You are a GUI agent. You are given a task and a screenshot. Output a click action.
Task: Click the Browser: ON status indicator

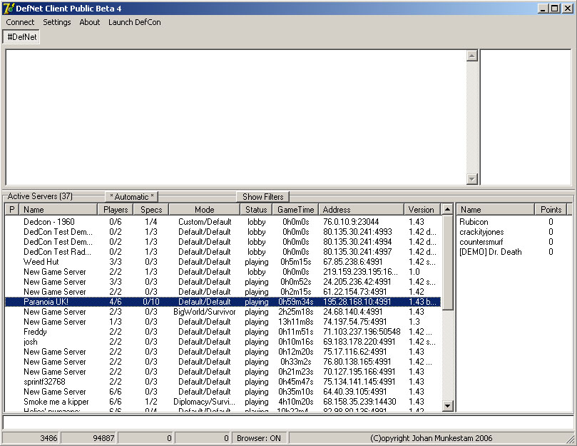pos(259,438)
